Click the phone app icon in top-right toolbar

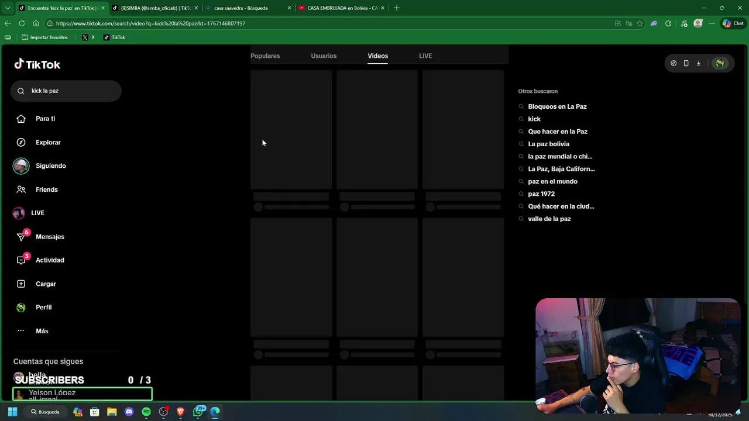686,63
